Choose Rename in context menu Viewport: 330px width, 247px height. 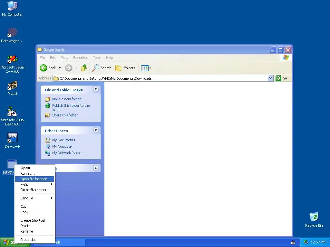34,231
